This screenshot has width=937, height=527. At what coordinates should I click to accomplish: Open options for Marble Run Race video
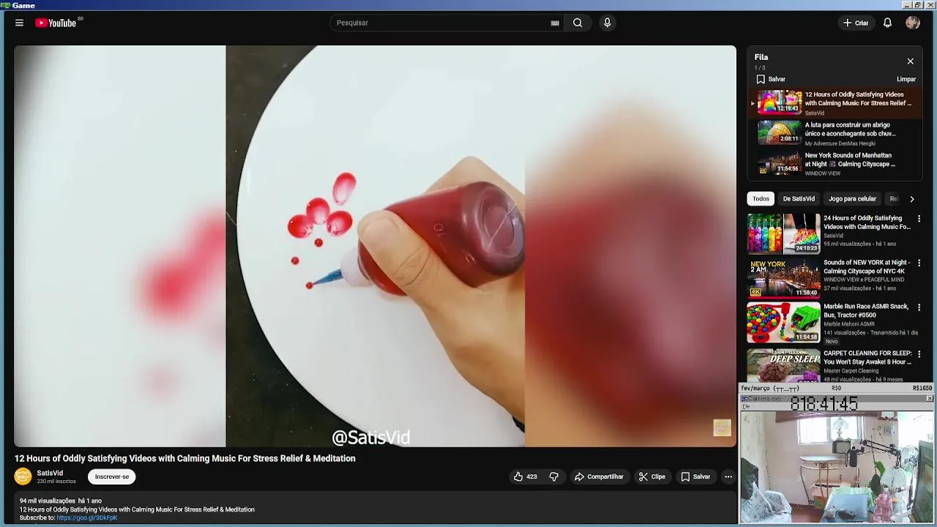[x=919, y=307]
